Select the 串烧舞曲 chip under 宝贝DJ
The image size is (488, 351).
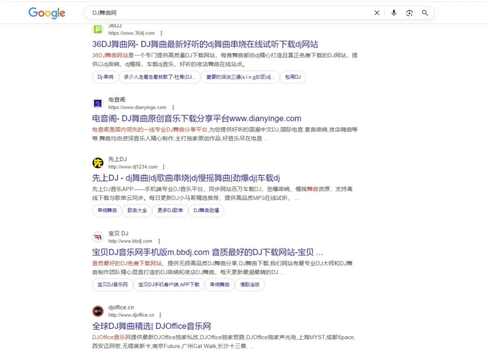click(220, 285)
